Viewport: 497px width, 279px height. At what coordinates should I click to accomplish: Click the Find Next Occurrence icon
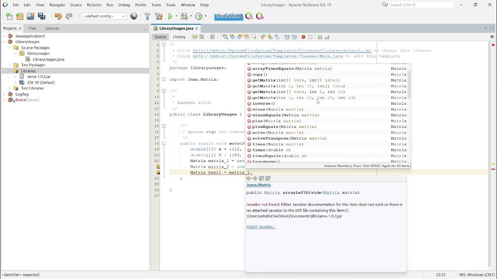tap(240, 37)
